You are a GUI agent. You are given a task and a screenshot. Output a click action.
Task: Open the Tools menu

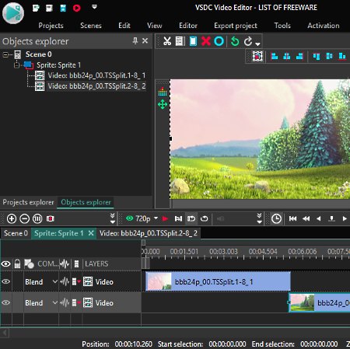pos(282,26)
